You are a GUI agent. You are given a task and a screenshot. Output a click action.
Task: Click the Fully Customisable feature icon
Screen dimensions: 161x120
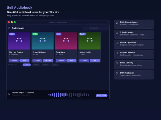click(x=117, y=22)
